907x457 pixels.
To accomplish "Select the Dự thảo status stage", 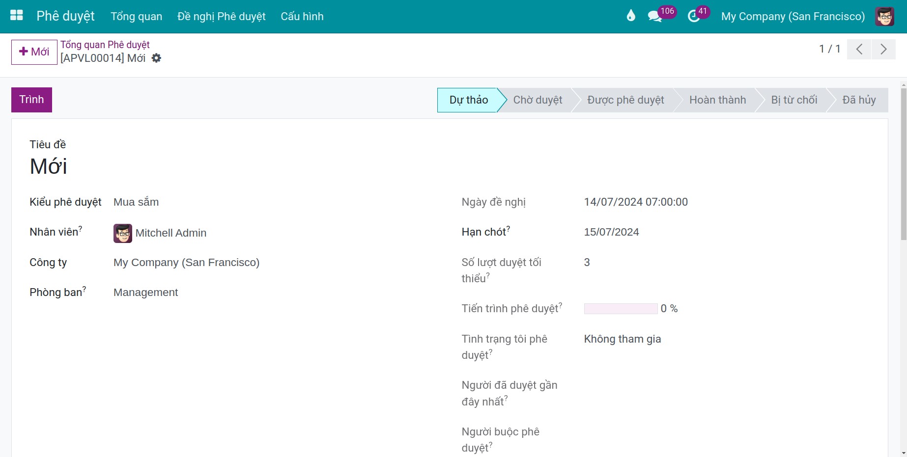I will tap(468, 100).
